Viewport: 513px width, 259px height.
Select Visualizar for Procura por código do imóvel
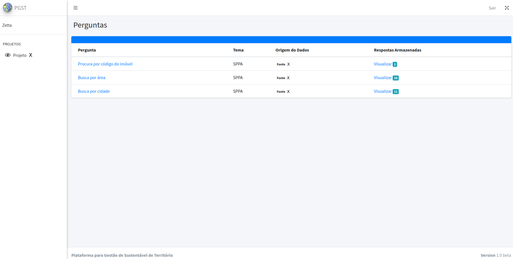[382, 64]
